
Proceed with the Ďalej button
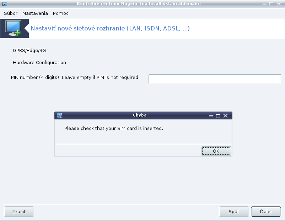pyautogui.click(x=266, y=211)
